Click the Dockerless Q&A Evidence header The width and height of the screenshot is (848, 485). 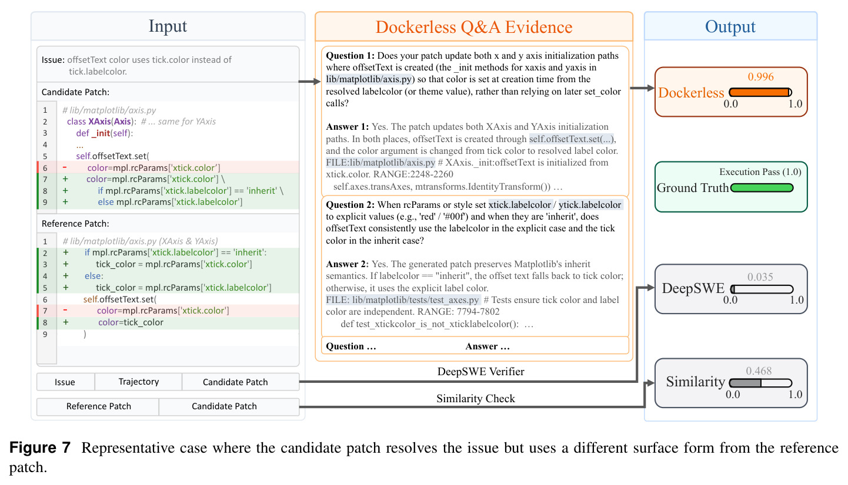point(474,27)
